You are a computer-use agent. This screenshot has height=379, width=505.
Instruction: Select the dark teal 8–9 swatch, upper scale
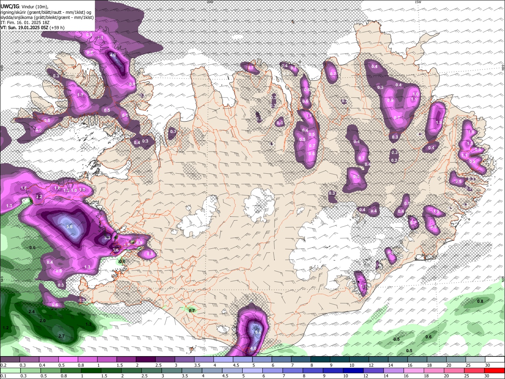pos(320,360)
